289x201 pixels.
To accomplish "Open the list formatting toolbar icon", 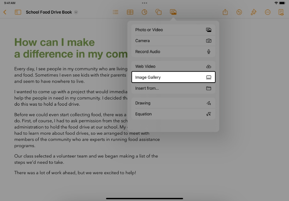I will (x=115, y=12).
